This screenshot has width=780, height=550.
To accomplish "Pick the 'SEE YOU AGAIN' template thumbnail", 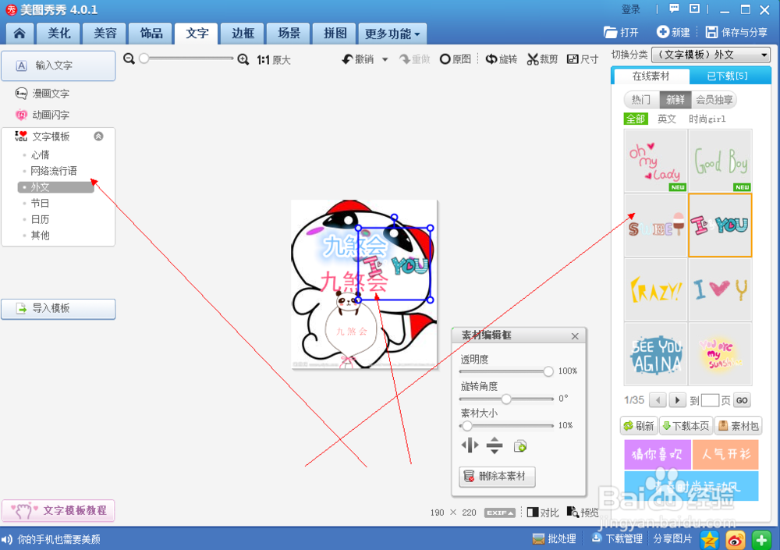I will (x=656, y=354).
